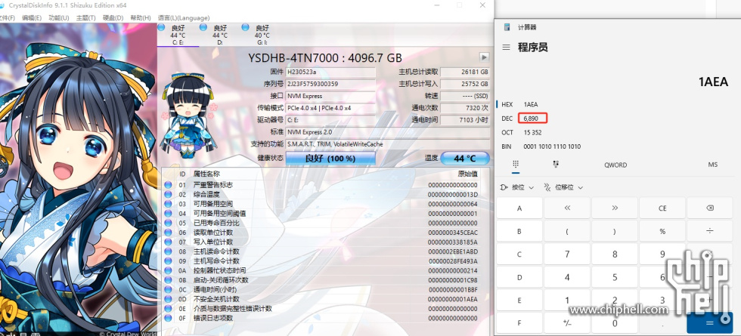Click the blue orb for attribute 03

pyautogui.click(x=168, y=204)
